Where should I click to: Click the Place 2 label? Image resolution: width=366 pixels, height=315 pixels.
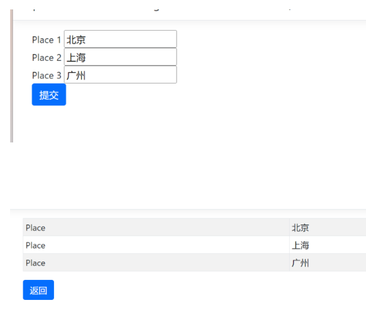click(x=47, y=58)
